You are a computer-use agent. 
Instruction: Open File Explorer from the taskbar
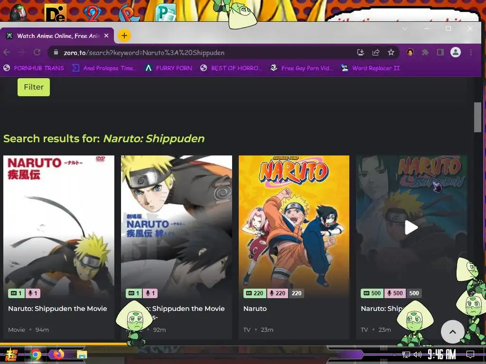click(x=82, y=355)
